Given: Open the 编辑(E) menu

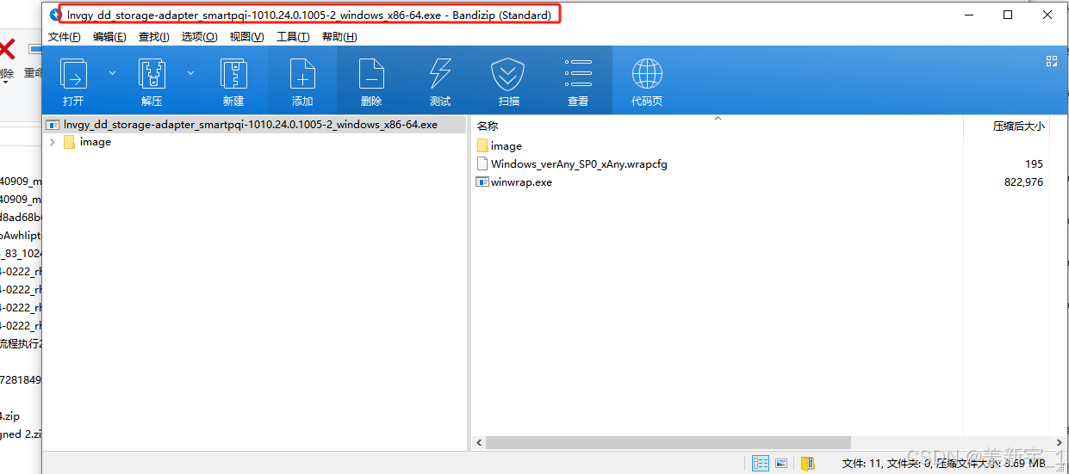Looking at the screenshot, I should click(x=109, y=37).
